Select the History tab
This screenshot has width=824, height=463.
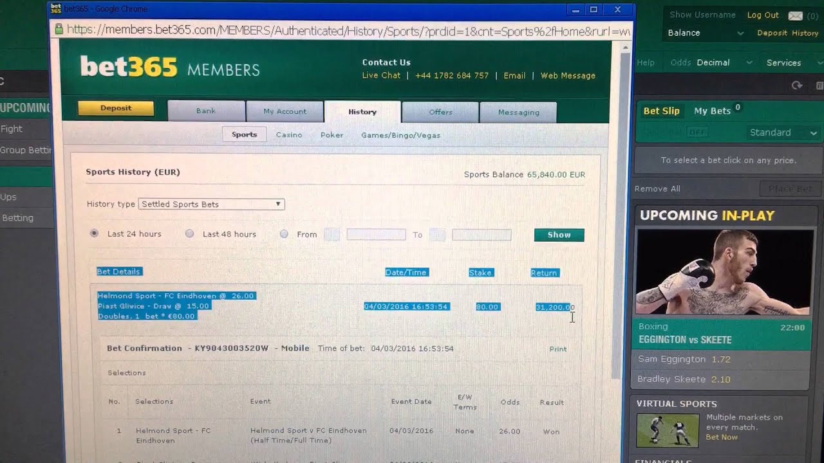362,112
